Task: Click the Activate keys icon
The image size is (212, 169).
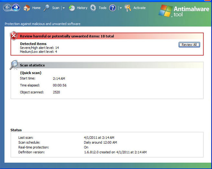Action: pyautogui.click(x=128, y=8)
